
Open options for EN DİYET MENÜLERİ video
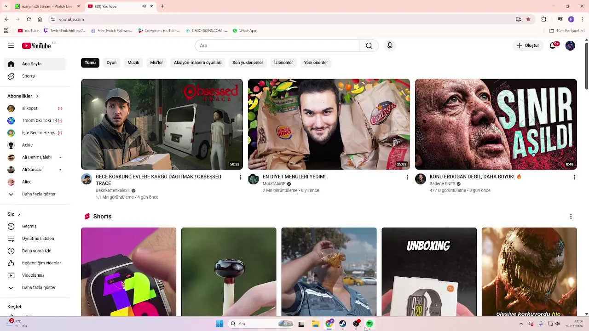pos(407,177)
